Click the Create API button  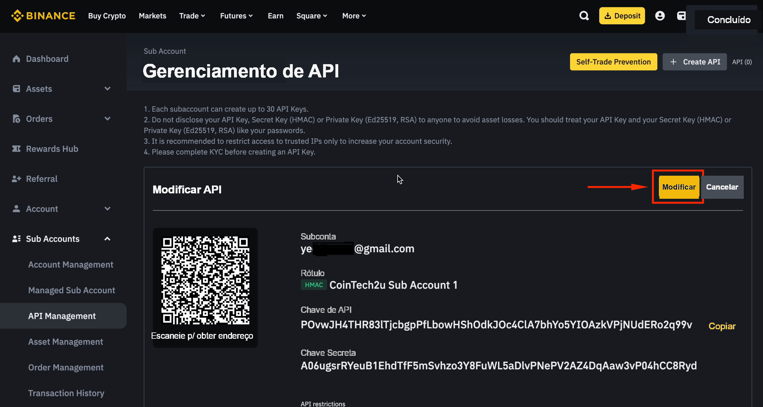[695, 62]
